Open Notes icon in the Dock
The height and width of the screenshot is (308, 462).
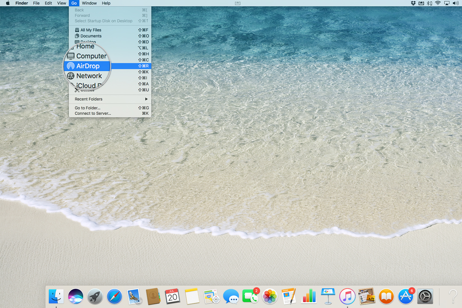click(x=192, y=297)
